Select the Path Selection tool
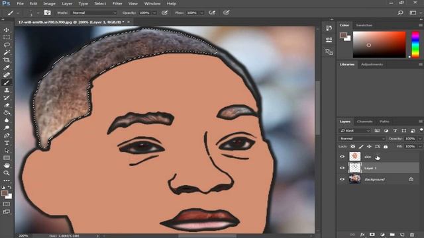This screenshot has height=238, width=424. coord(7,151)
